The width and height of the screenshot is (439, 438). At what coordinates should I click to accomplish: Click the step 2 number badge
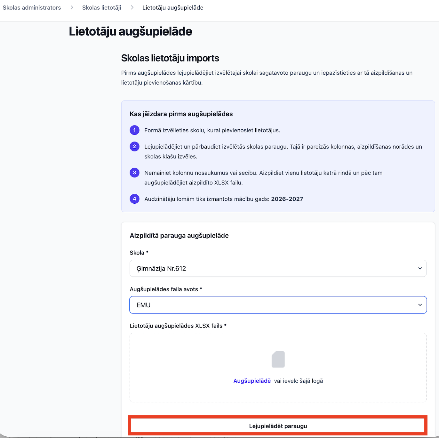tap(134, 147)
